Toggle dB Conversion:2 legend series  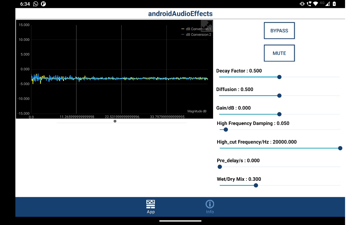click(196, 35)
